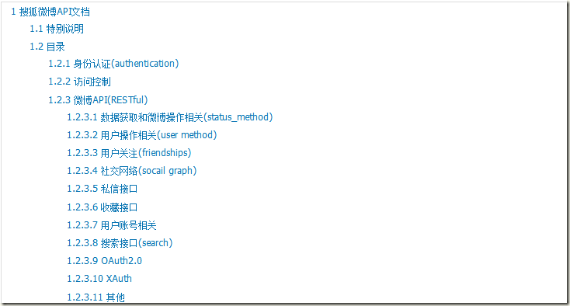This screenshot has width=570, height=306.
Task: Go to 1.2.3.8 搜索接口(search)
Action: tap(120, 243)
